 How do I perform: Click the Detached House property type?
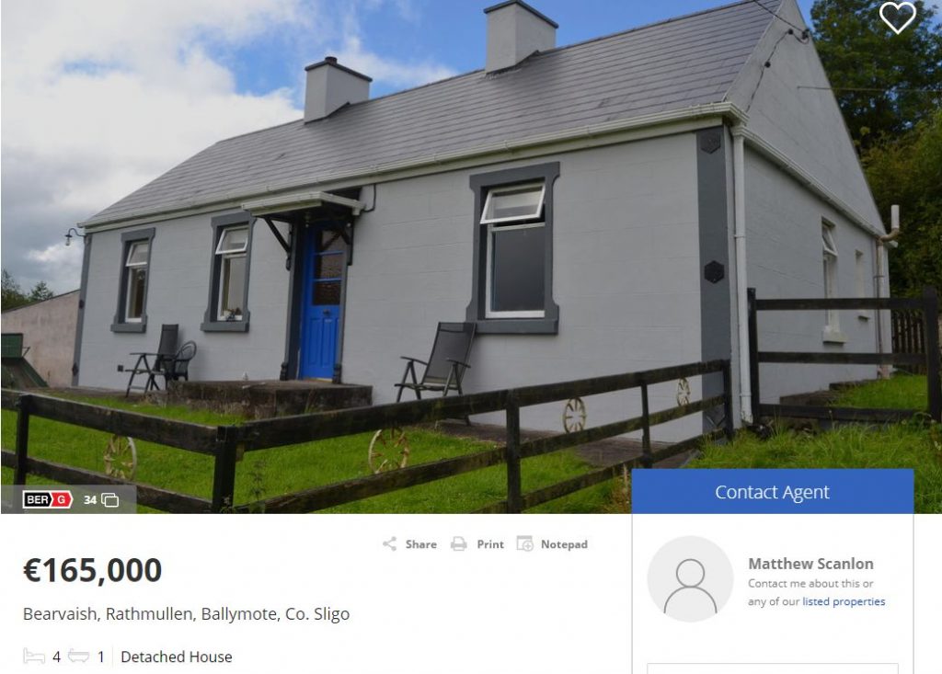point(177,657)
